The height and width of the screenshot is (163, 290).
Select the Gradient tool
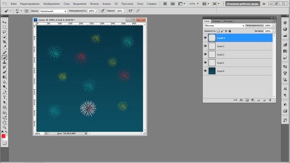(x=5, y=77)
